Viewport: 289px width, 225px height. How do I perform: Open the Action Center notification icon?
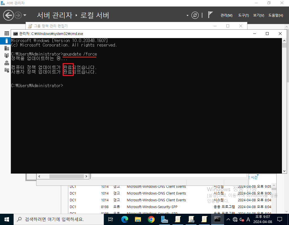[x=280, y=219]
